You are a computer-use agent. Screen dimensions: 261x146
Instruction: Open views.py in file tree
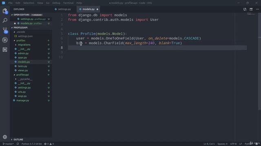(23, 71)
